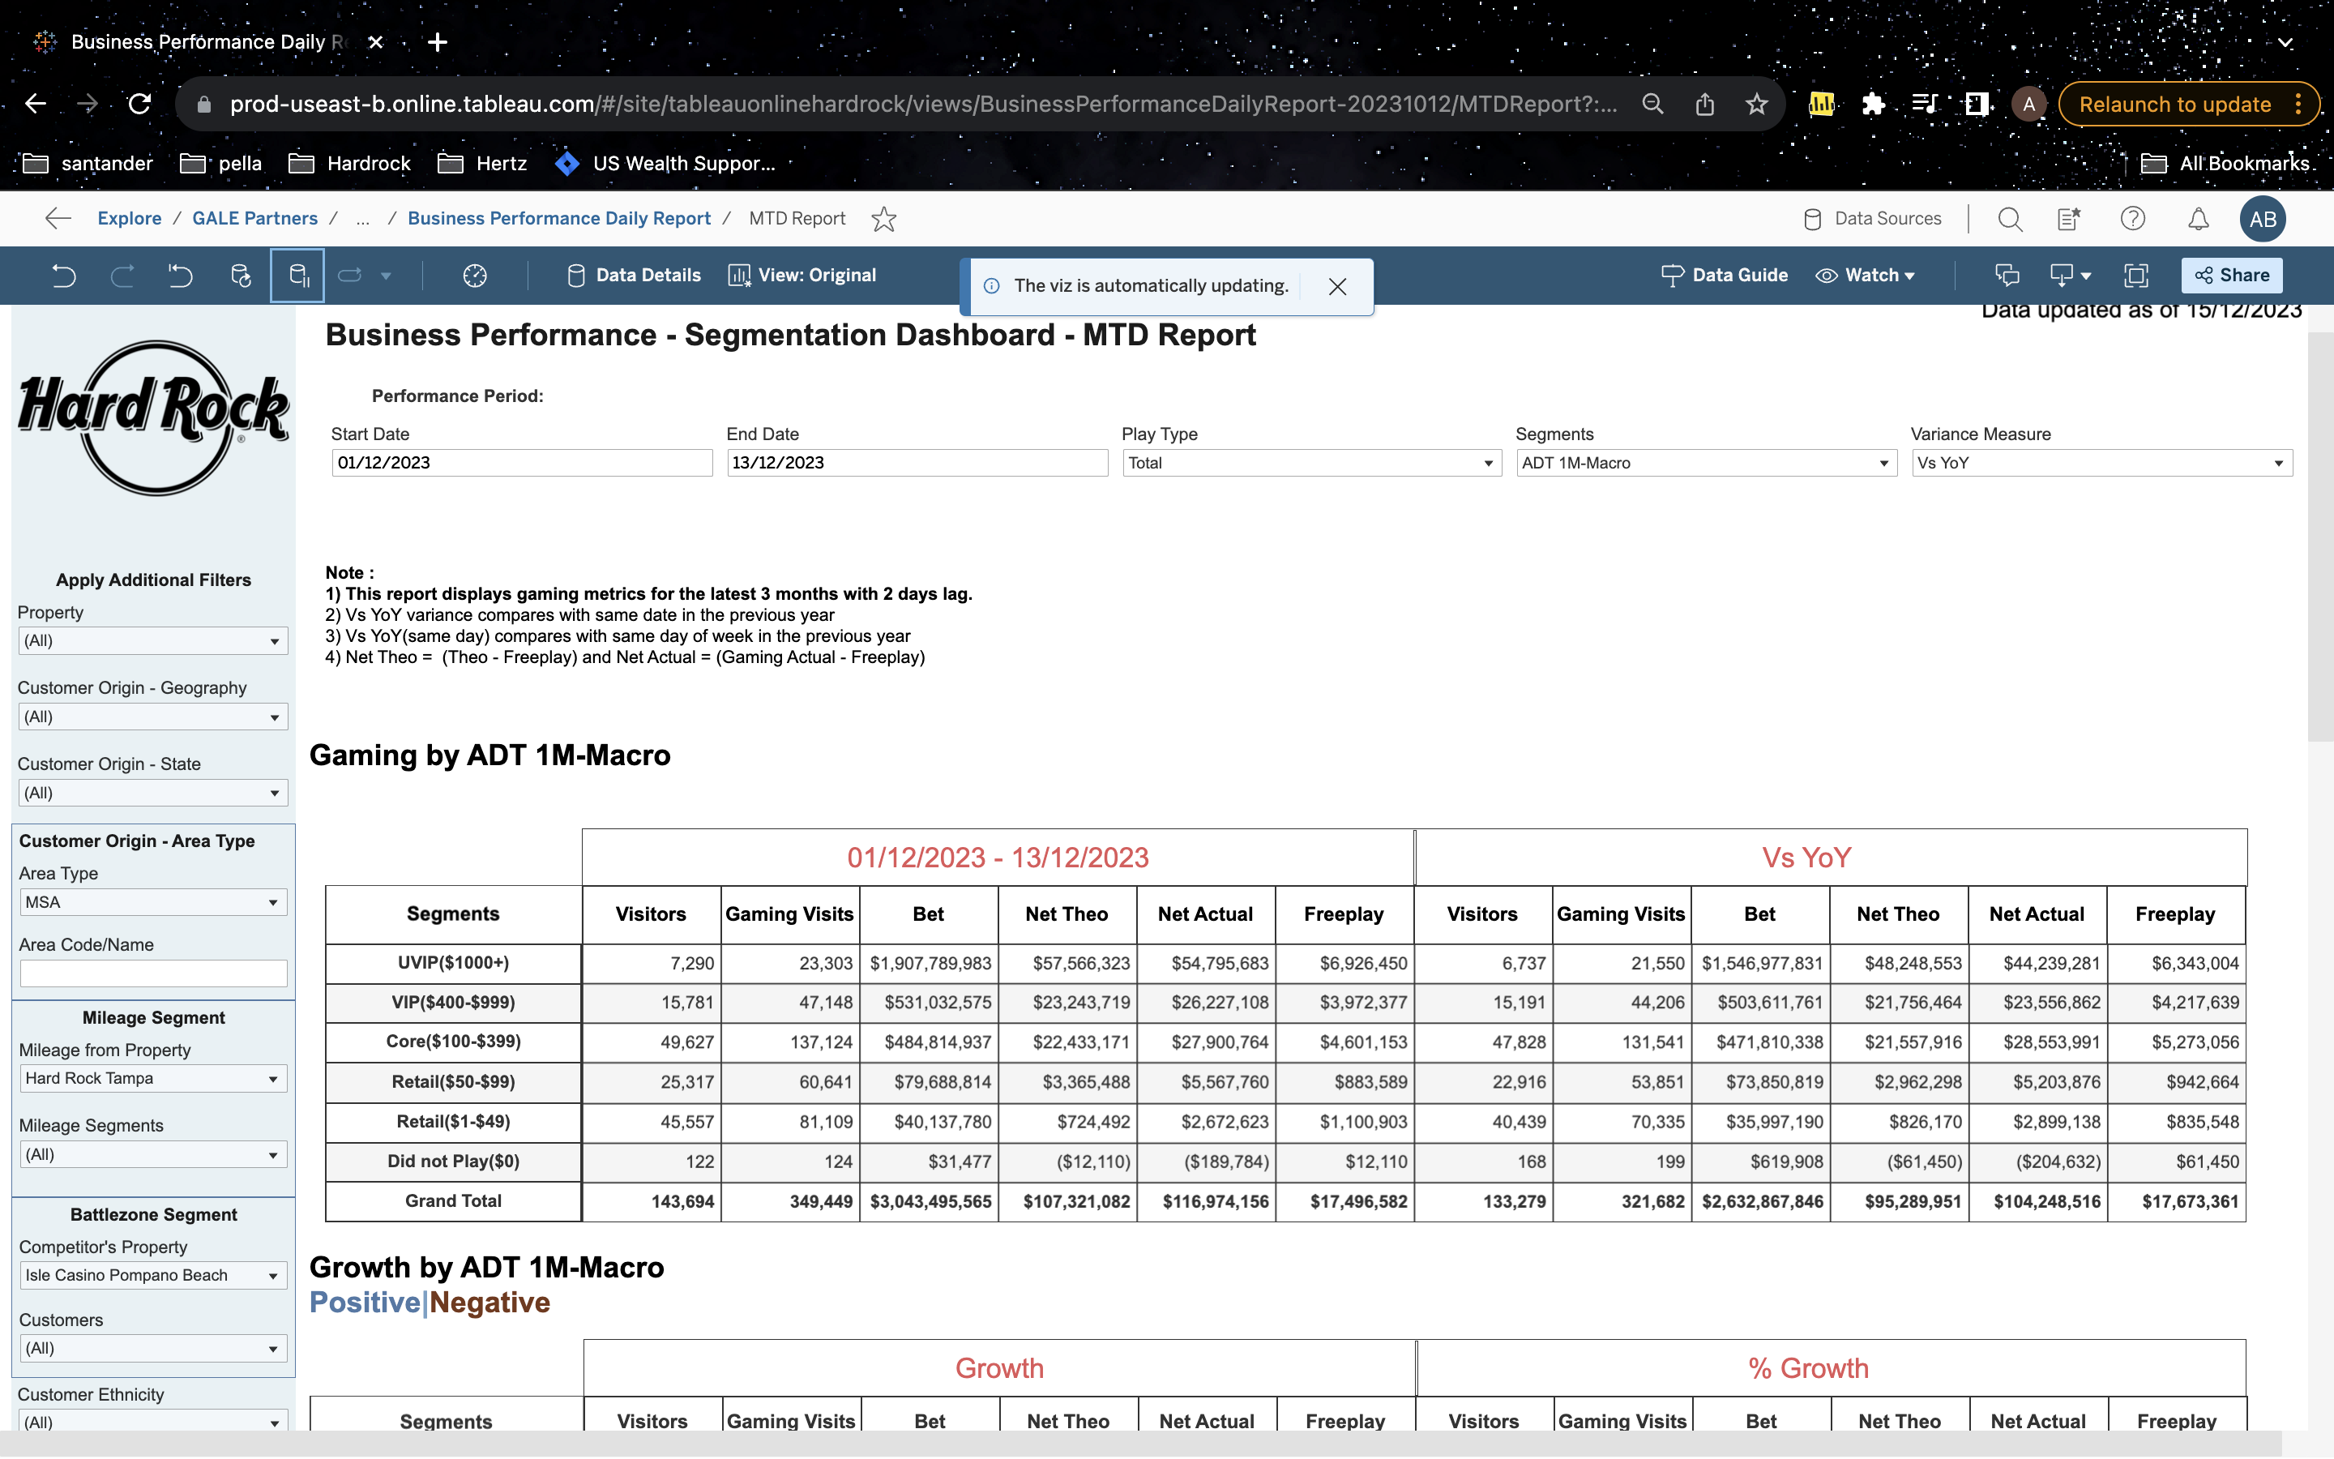Open the Data Details panel

[634, 276]
